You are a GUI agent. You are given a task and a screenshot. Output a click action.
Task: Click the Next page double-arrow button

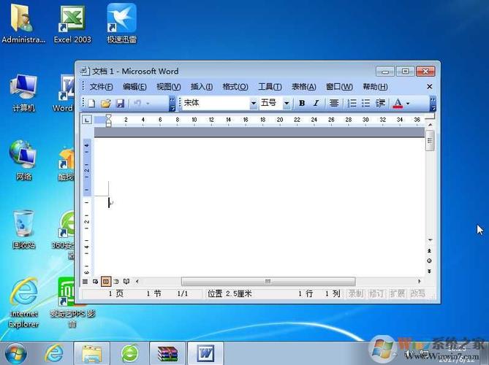pyautogui.click(x=430, y=272)
